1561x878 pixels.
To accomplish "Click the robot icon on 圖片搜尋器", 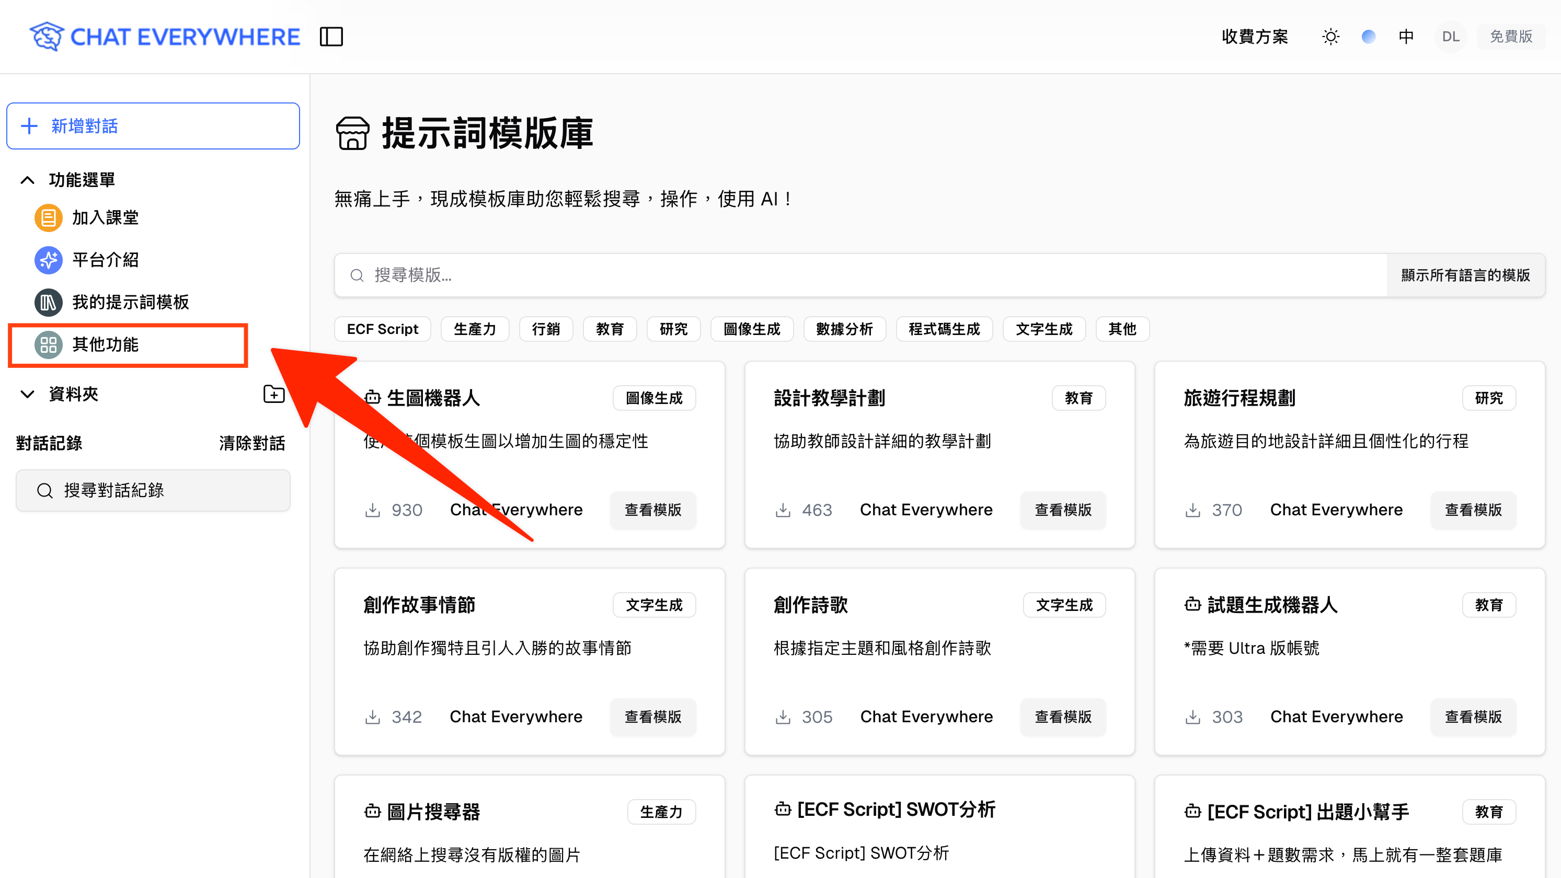I will tap(372, 811).
